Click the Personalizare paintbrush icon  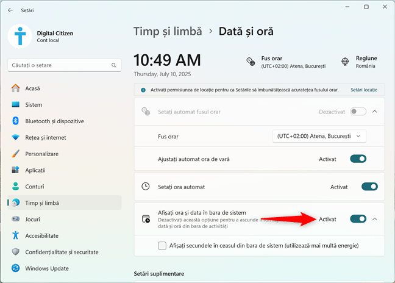[x=16, y=154]
